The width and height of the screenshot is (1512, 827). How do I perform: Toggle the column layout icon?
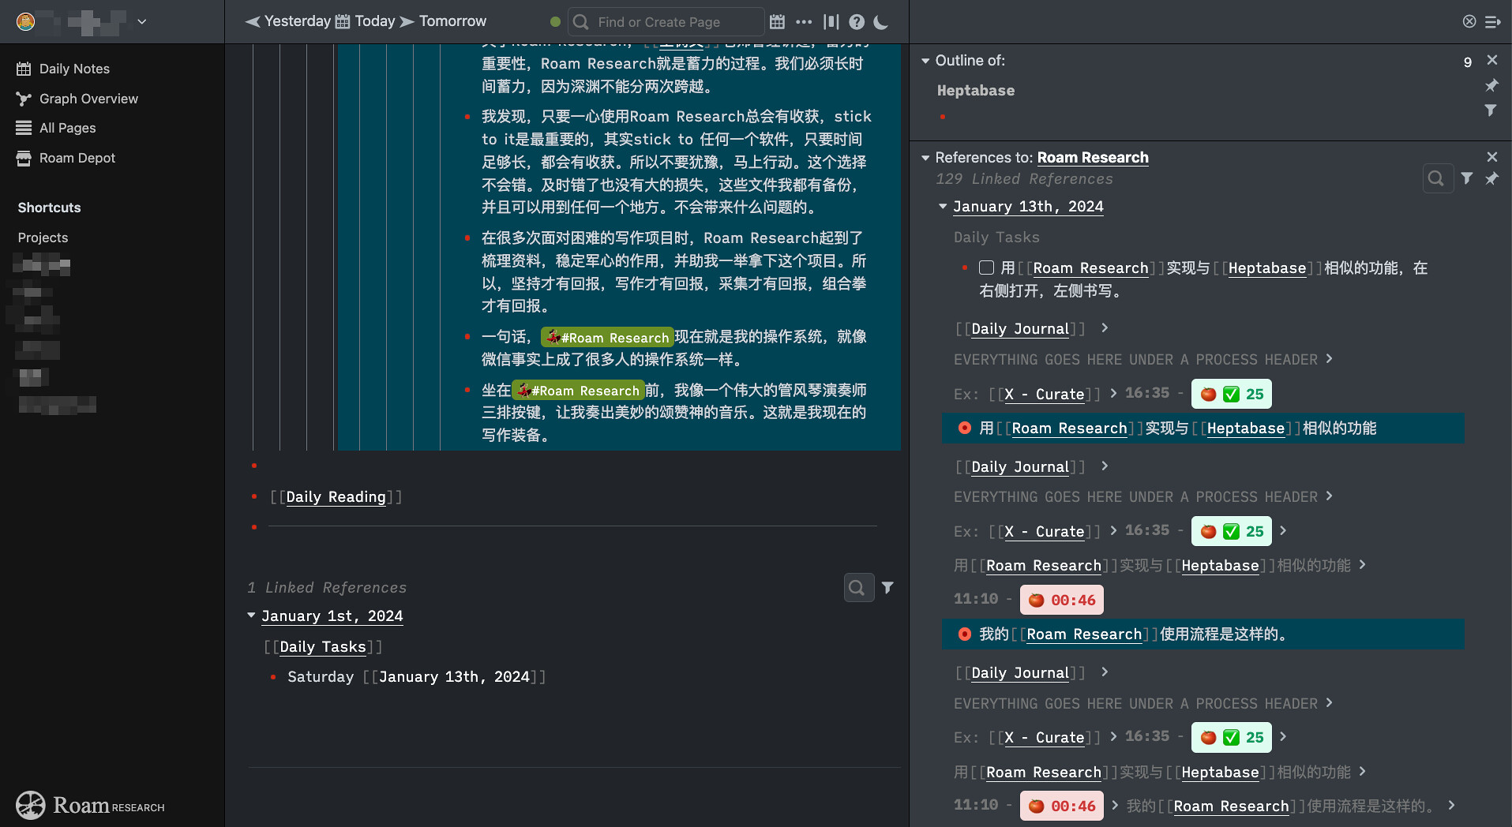coord(831,22)
